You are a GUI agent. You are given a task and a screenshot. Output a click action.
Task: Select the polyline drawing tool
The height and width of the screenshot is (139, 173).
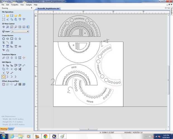pos(4,43)
